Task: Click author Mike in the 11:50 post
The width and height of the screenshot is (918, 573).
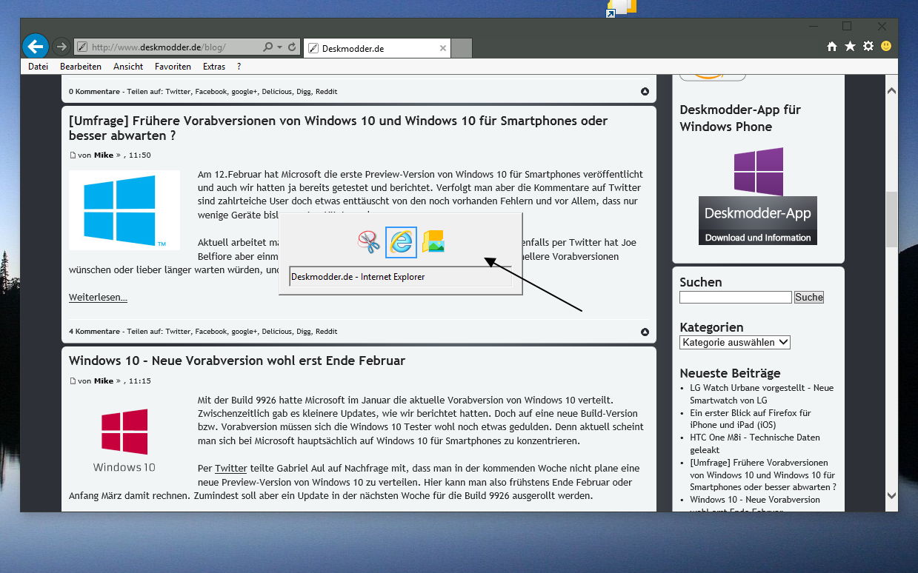Action: (104, 155)
